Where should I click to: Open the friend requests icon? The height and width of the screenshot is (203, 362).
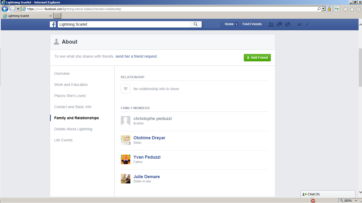tap(271, 24)
